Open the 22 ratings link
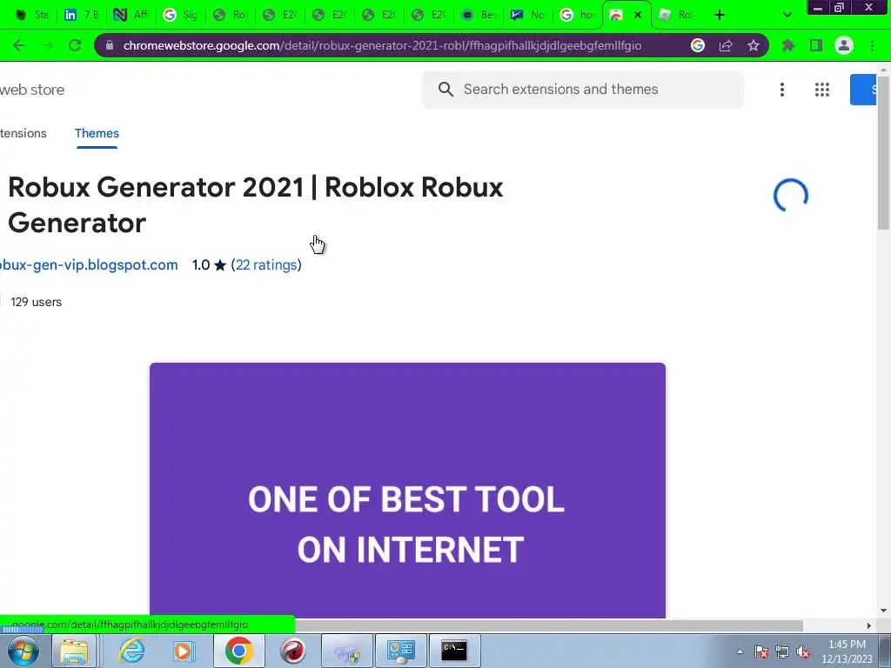Viewport: 891px width, 668px height. pos(266,264)
